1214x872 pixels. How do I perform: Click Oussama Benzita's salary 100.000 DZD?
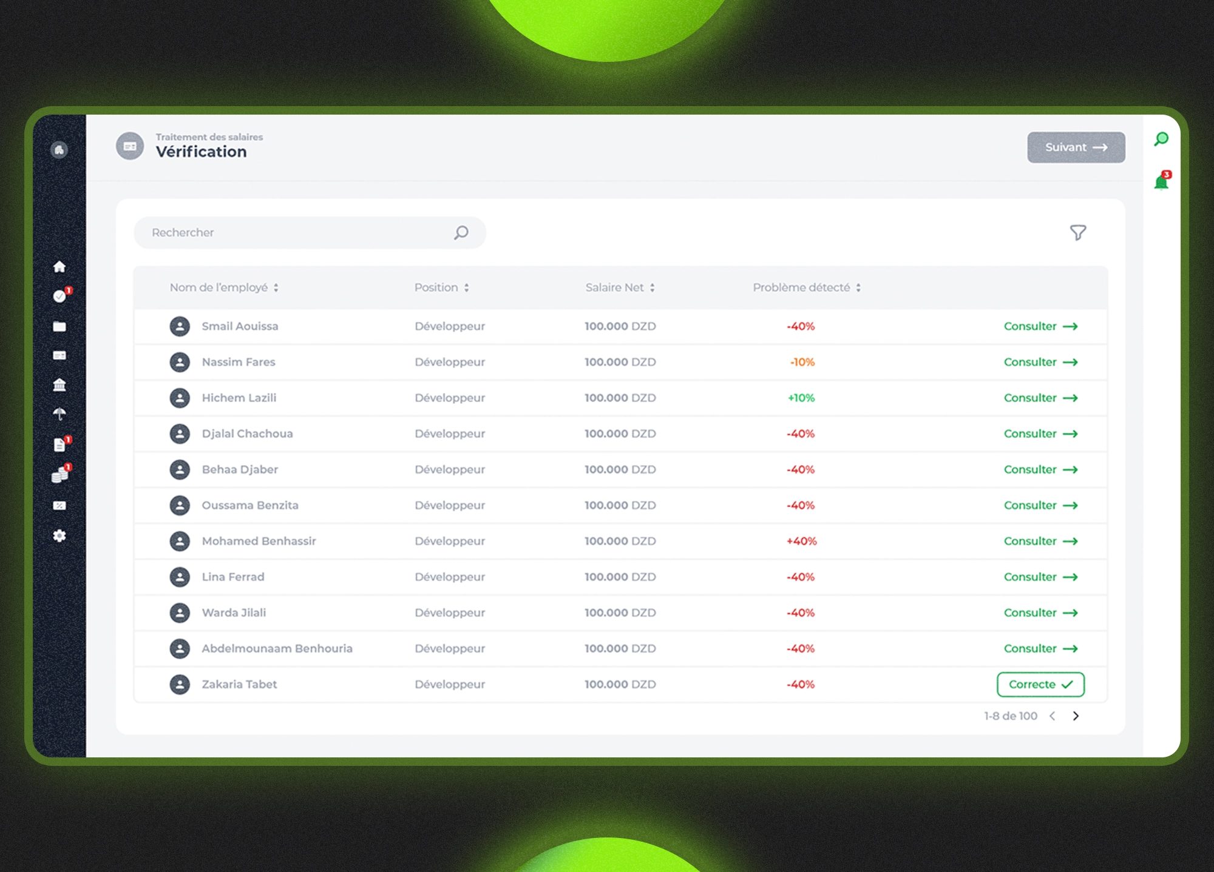pyautogui.click(x=620, y=505)
